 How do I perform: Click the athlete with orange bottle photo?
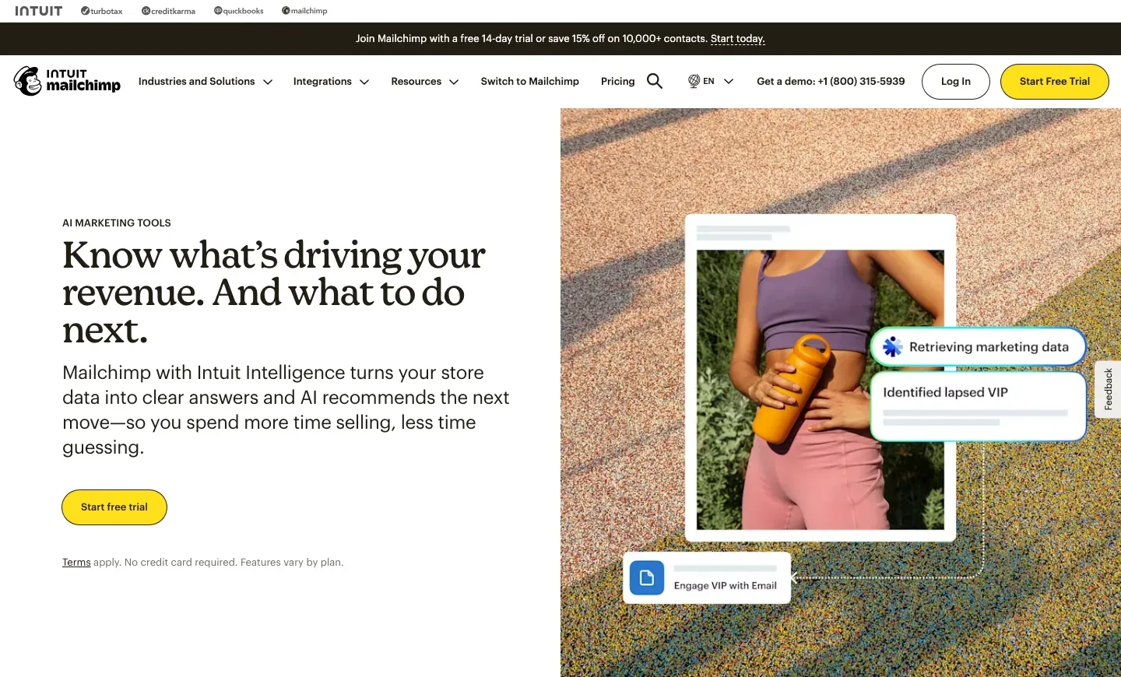point(821,390)
